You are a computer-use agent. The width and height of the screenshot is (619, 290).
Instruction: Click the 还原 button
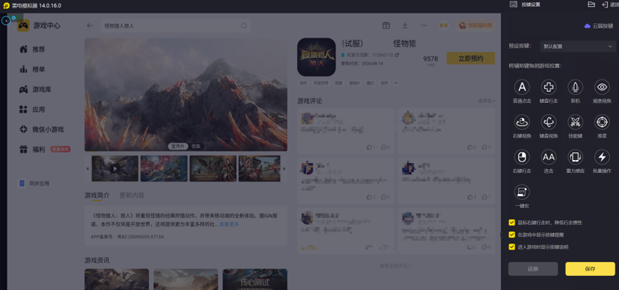(x=533, y=269)
